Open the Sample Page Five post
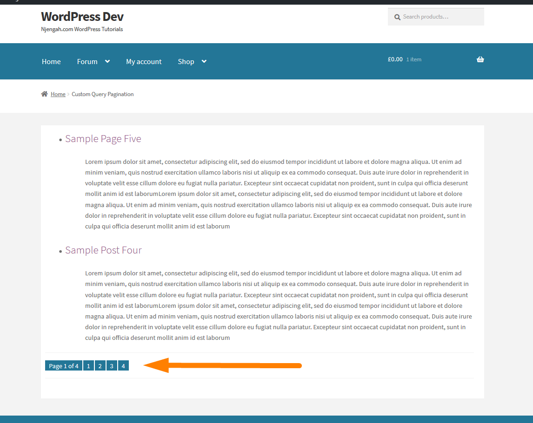533x423 pixels. pos(103,138)
